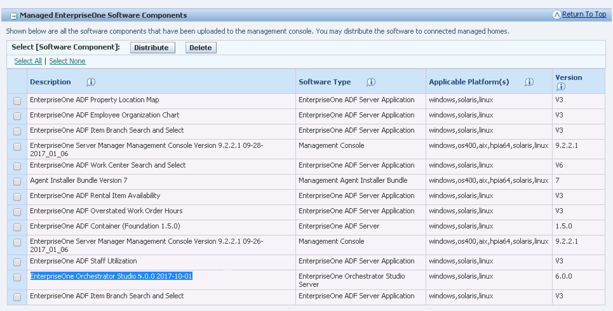Click the EnterpriseOne ADF Staff Utilization description

coord(83,261)
